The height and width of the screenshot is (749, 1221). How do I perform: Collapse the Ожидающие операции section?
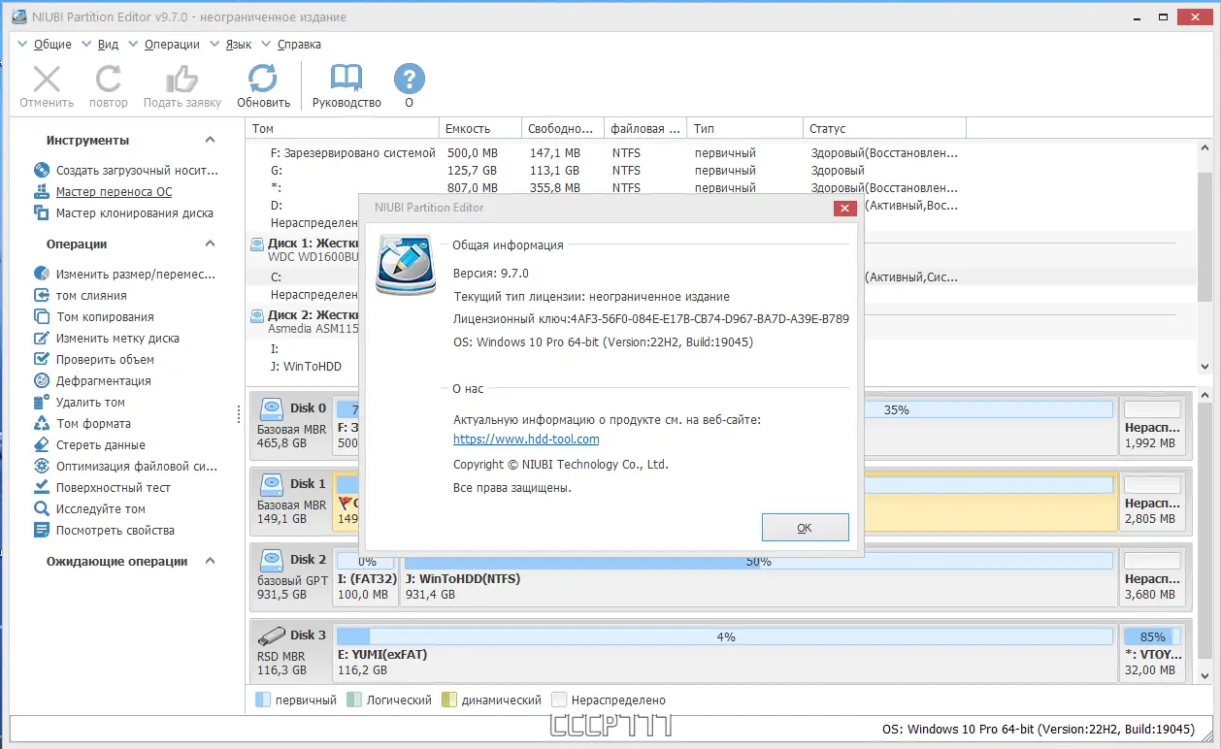tap(210, 561)
